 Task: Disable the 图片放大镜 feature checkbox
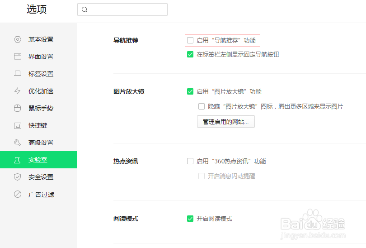tap(190, 91)
